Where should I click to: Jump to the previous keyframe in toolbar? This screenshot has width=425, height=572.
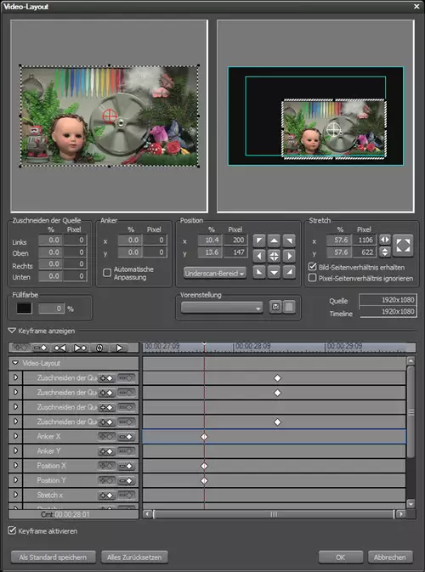tap(59, 348)
